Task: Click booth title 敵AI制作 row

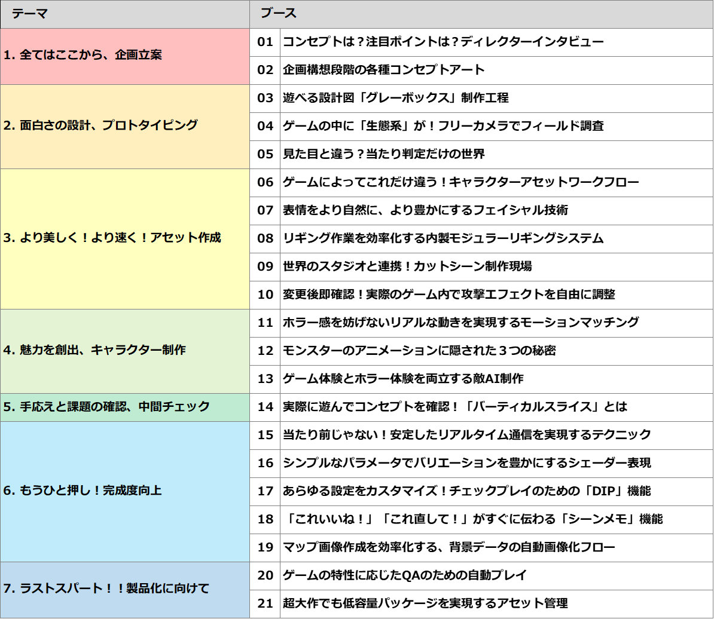Action: [496, 379]
